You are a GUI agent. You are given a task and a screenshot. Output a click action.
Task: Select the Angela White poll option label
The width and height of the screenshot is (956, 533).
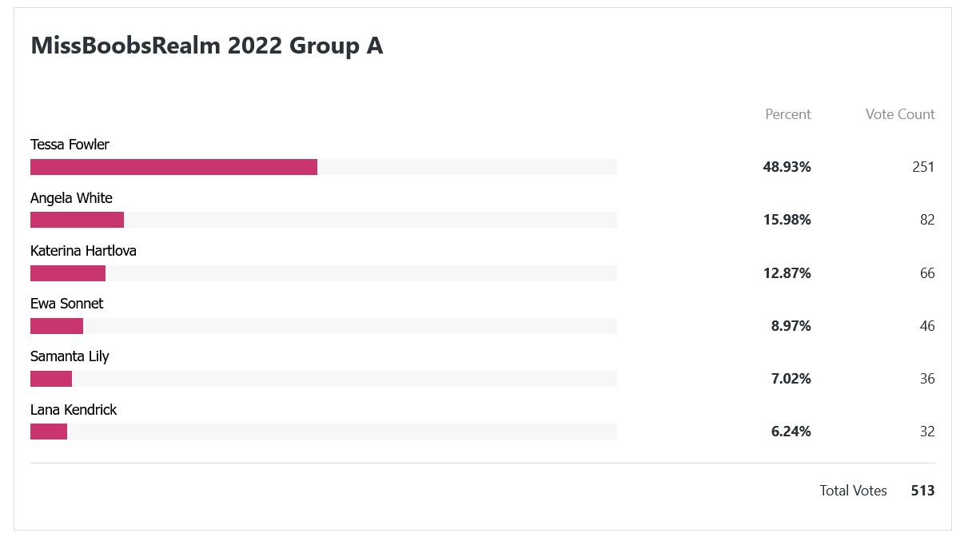point(71,198)
